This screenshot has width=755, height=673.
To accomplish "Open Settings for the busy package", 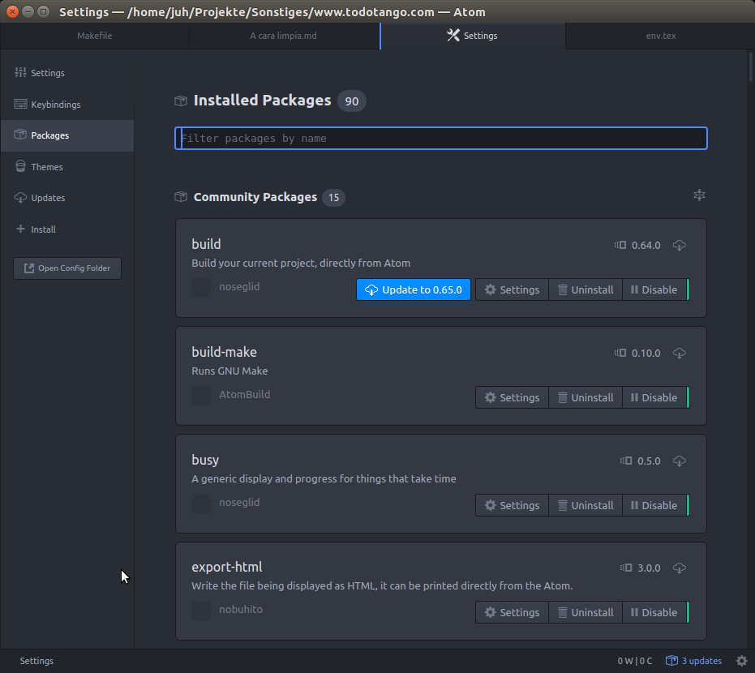I will tap(512, 505).
